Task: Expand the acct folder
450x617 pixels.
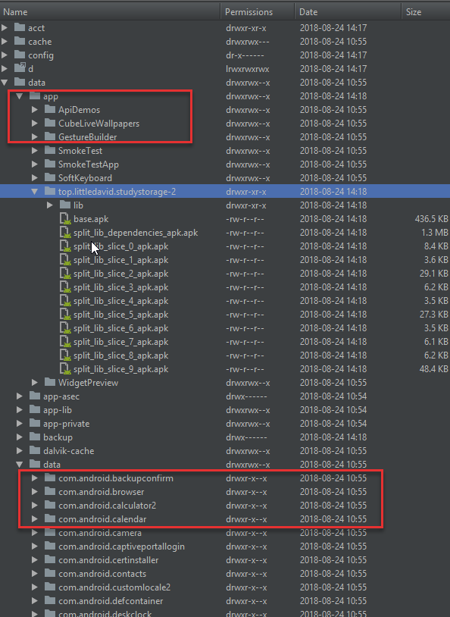Action: click(x=5, y=28)
